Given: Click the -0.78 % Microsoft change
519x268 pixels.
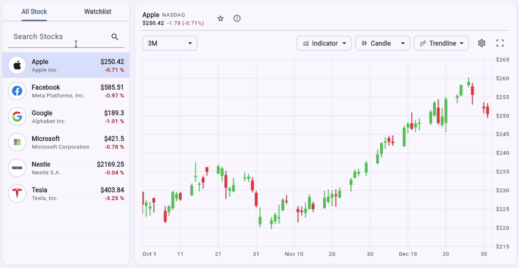Looking at the screenshot, I should [114, 147].
